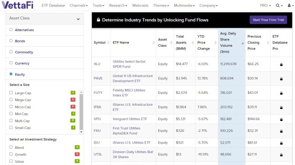
Task: Check the Mega-Cap size checkbox
Action: click(11, 100)
